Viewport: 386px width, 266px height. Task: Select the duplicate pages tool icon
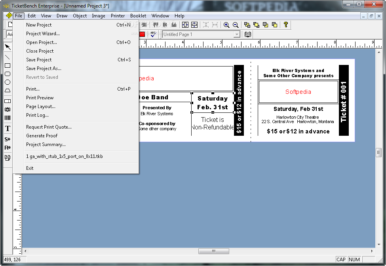click(x=8, y=158)
